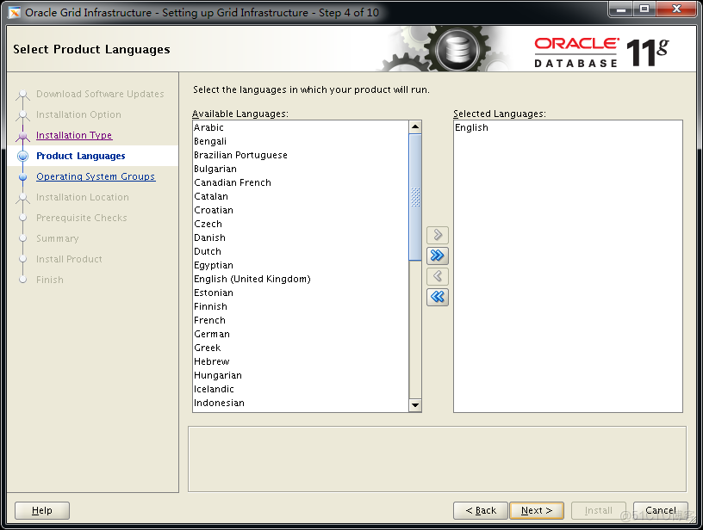Select German in Available Languages

pyautogui.click(x=301, y=334)
